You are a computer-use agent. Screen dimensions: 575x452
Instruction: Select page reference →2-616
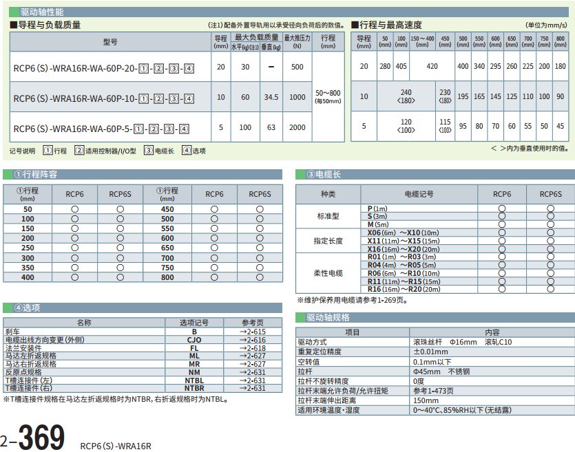pyautogui.click(x=253, y=340)
